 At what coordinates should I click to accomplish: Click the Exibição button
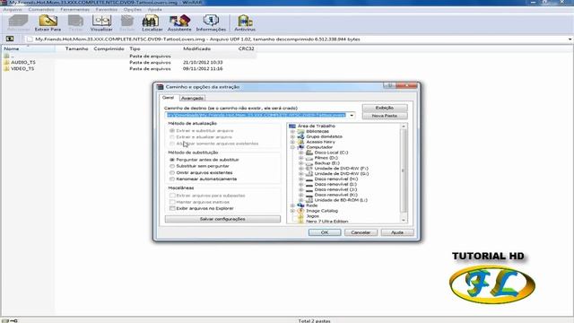[x=385, y=108]
